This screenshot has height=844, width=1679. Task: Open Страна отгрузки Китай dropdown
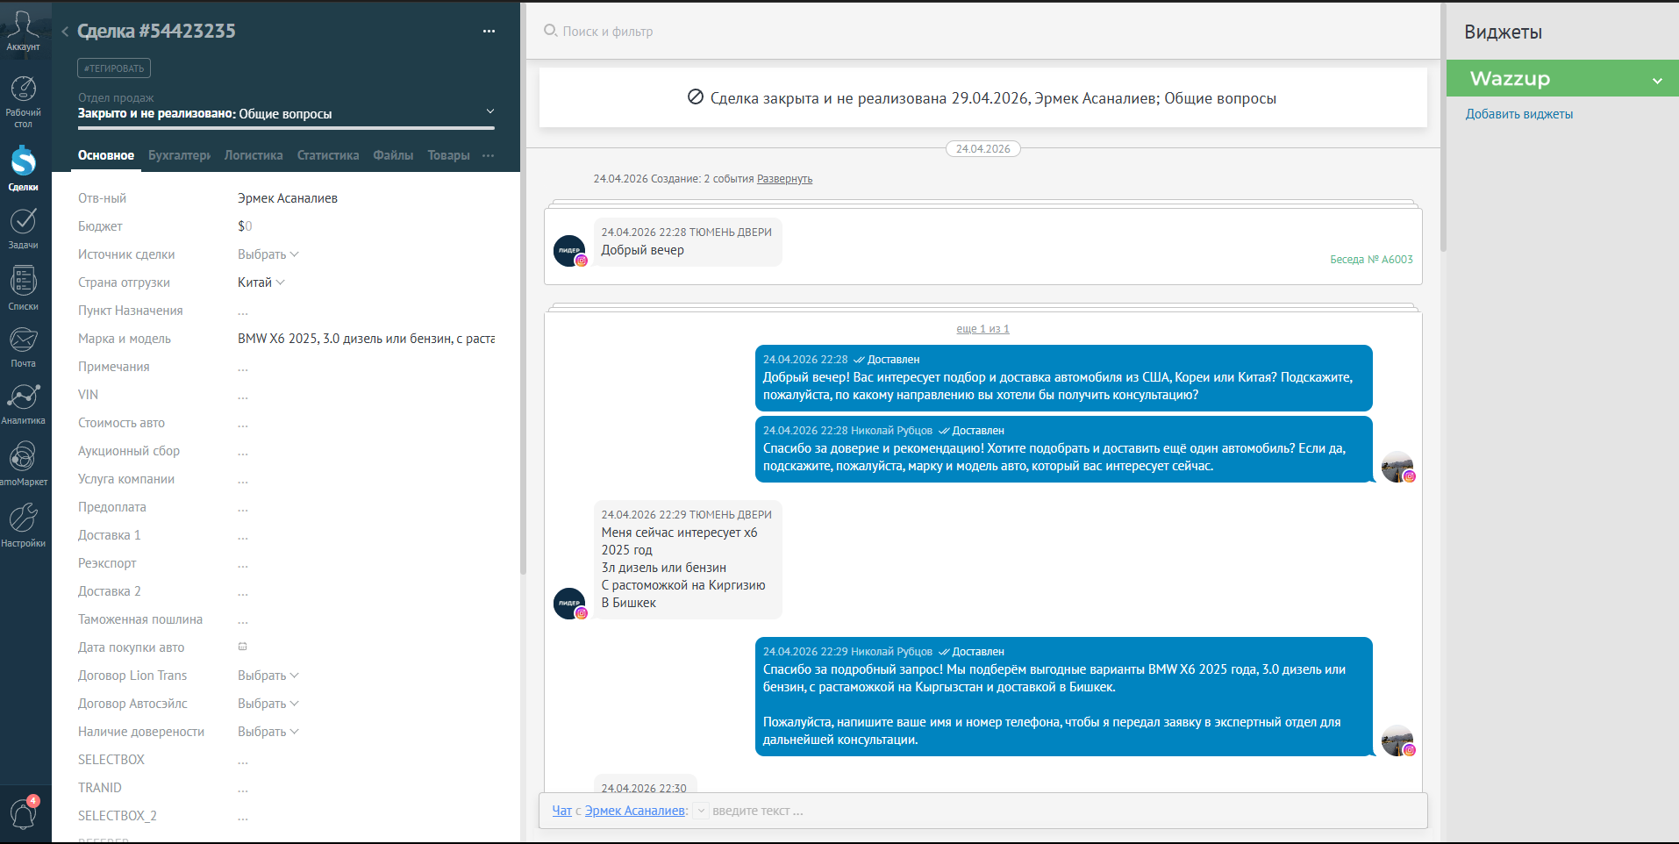261,283
